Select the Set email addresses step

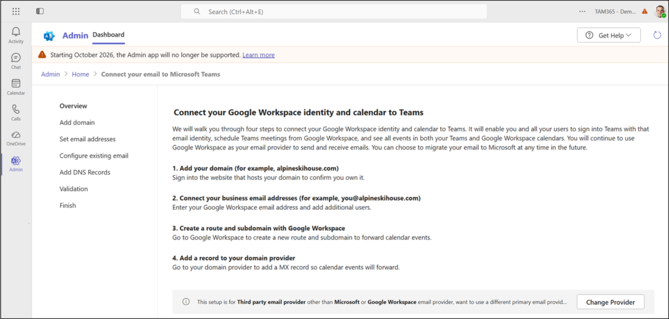click(x=88, y=139)
